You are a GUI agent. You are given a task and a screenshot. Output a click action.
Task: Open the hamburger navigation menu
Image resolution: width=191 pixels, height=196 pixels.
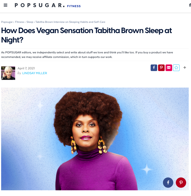[x=5, y=5]
